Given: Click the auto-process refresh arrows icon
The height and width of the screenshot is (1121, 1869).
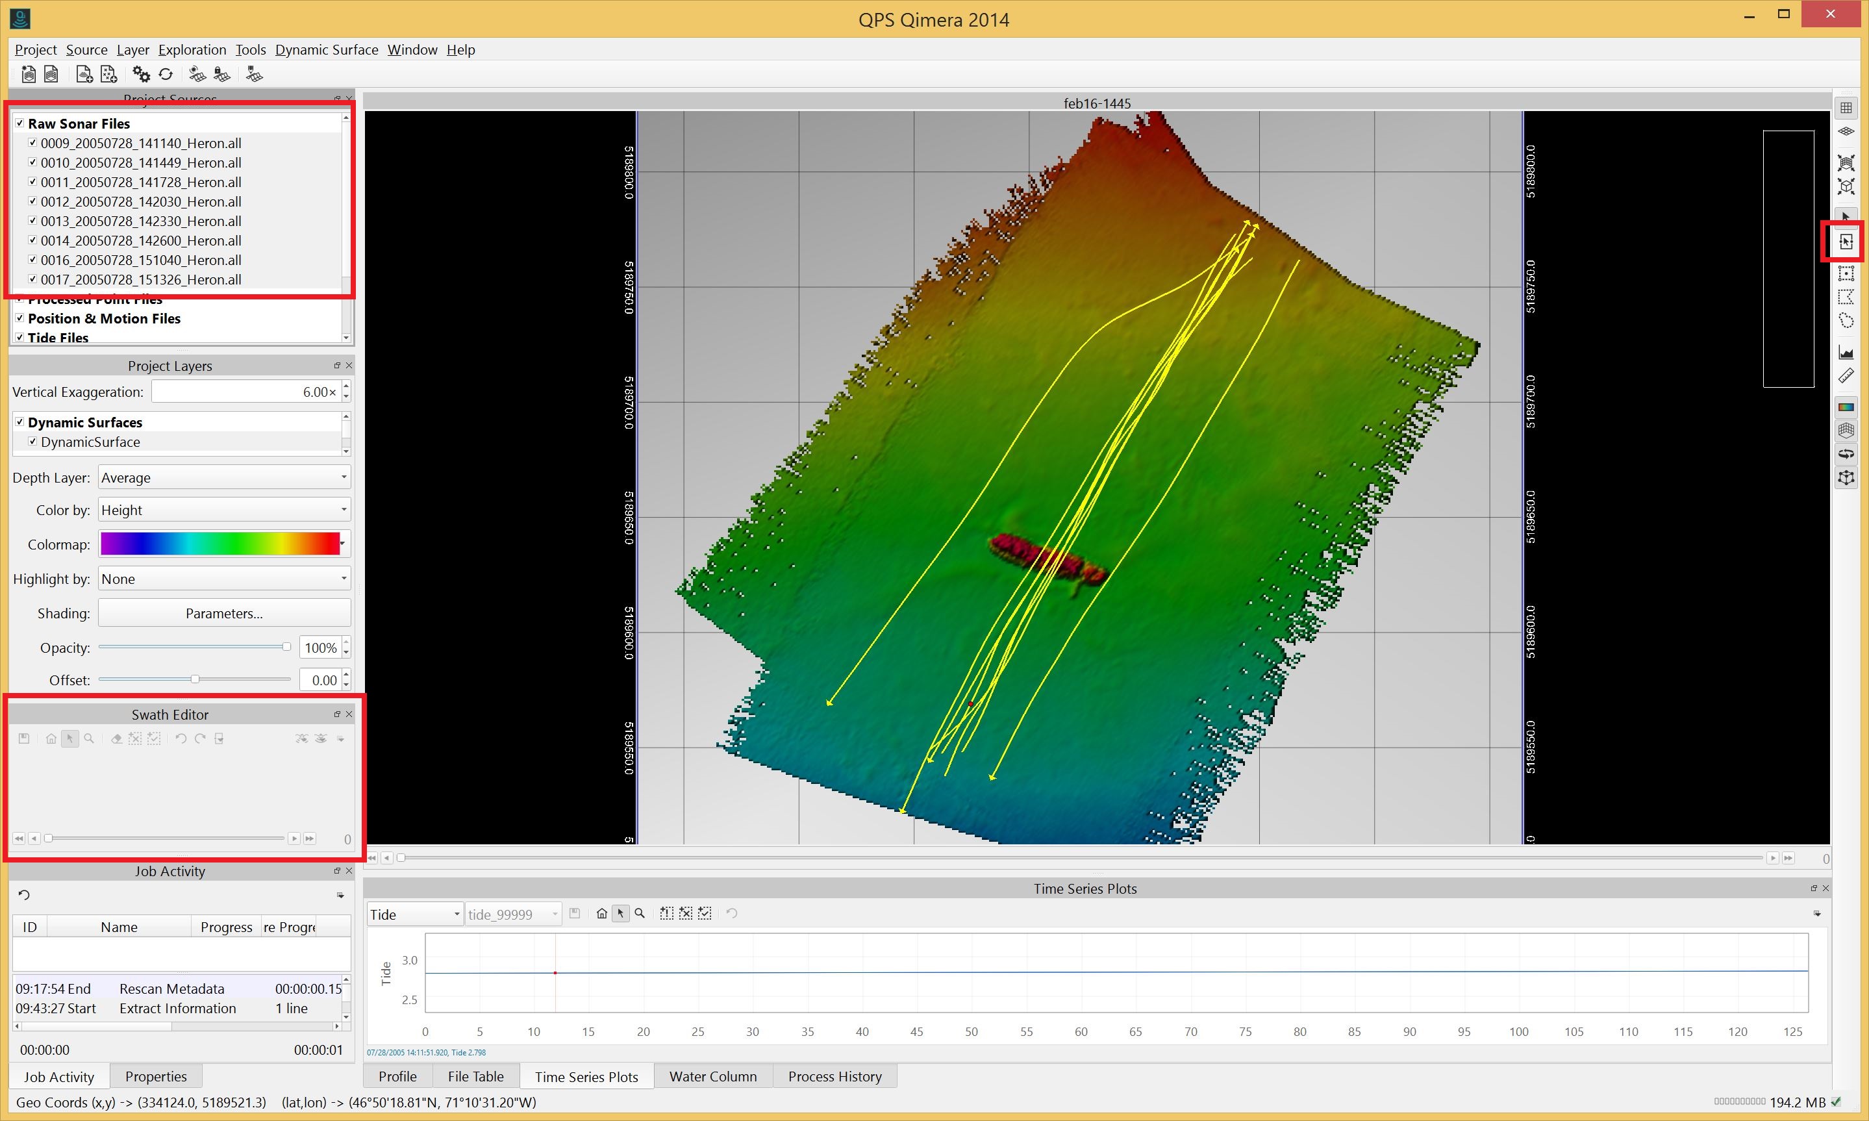Looking at the screenshot, I should point(166,74).
